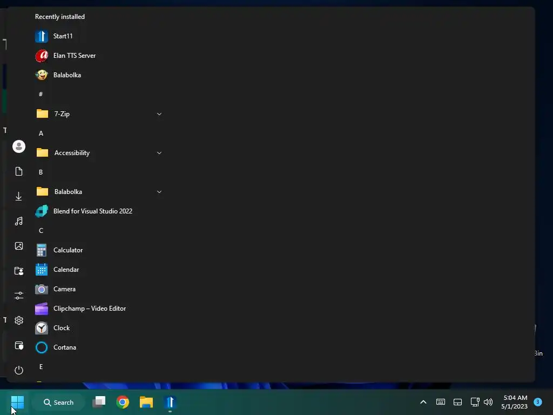Viewport: 553px width, 415px height.
Task: Open the sidebar icon above the power button
Action: (x=19, y=345)
